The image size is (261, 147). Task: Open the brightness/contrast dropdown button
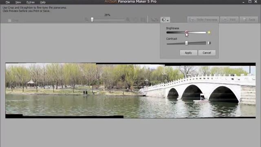[x=165, y=20]
